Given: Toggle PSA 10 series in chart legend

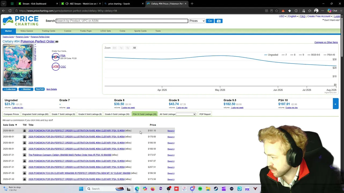Looking at the screenshot, I should pos(329,55).
